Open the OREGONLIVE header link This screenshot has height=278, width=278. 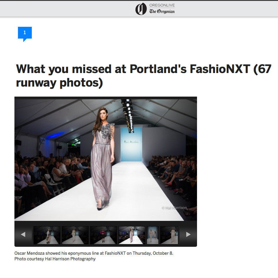(x=162, y=5)
